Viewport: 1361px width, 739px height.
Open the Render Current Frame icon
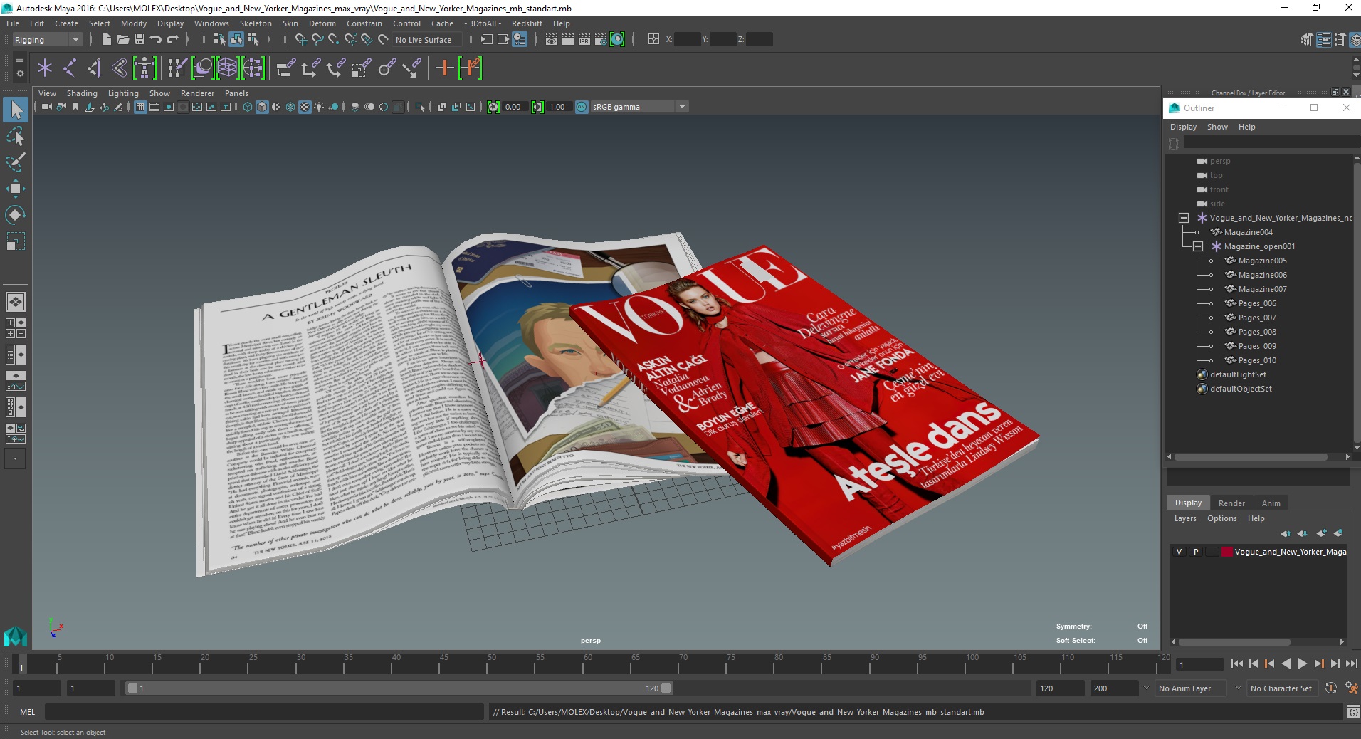568,40
